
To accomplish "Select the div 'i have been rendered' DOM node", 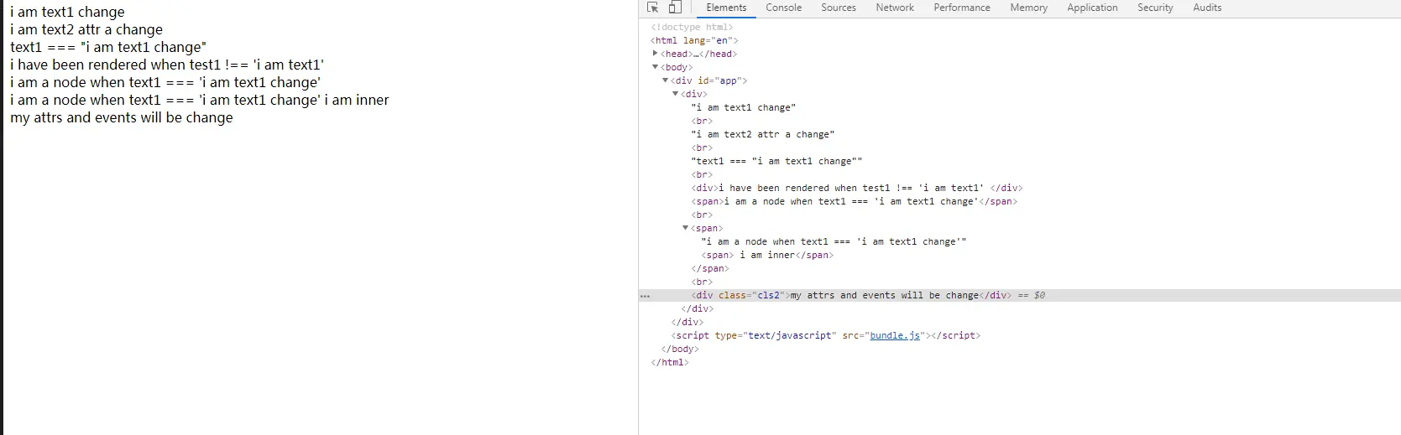I will point(857,188).
